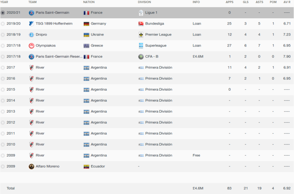Click the Ecuador flag icon
Screen dimensions: 294x194
click(x=86, y=166)
